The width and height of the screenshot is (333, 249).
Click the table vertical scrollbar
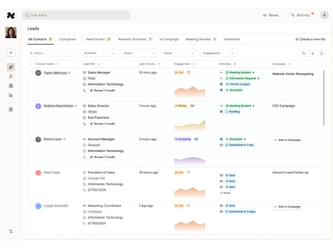324,98
